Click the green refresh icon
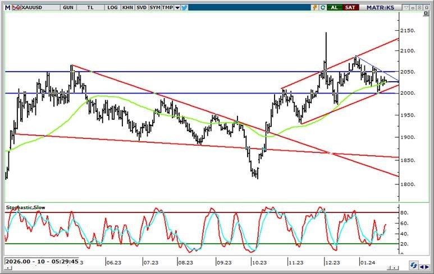This screenshot has height=274, width=434. (324, 7)
